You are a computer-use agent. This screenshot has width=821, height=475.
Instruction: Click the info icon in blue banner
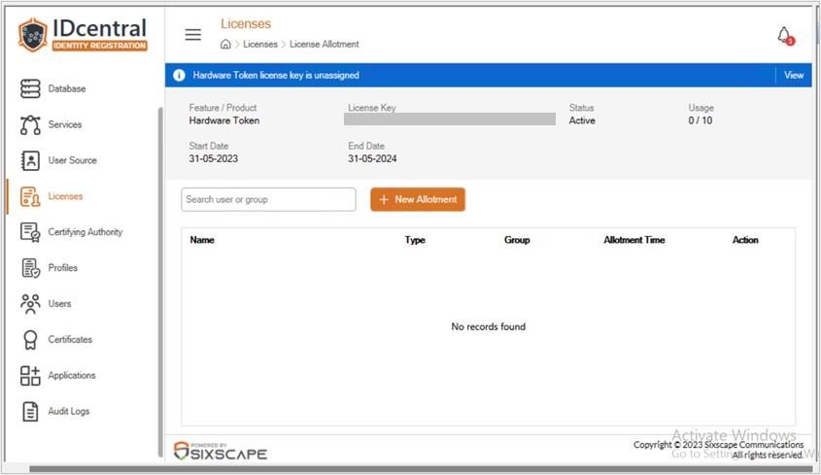179,75
